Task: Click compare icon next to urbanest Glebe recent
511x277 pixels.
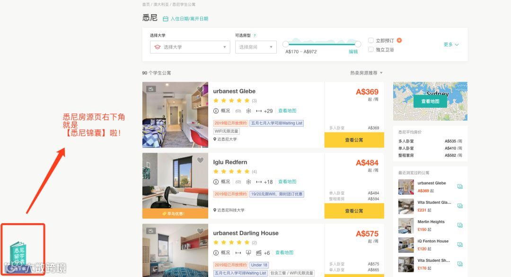Action: click(x=460, y=187)
